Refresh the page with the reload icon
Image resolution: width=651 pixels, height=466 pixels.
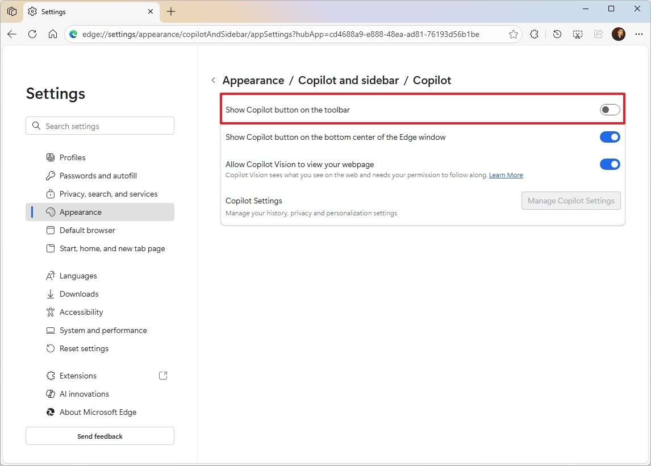pyautogui.click(x=32, y=34)
